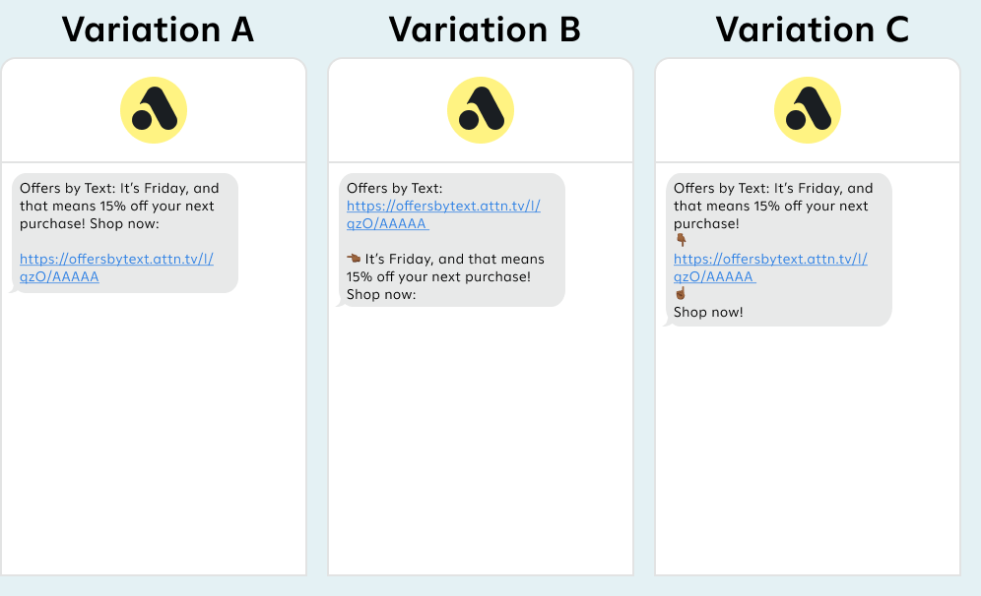981x596 pixels.
Task: Click the Variation A brand logo avatar
Action: pos(154,110)
